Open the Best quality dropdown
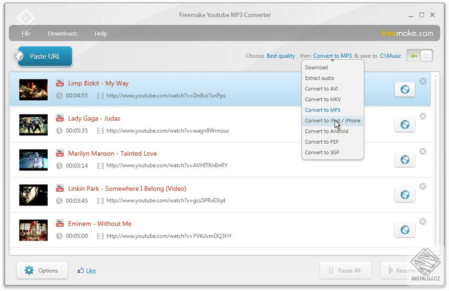Screen dimensions: 449x291 [x=281, y=55]
